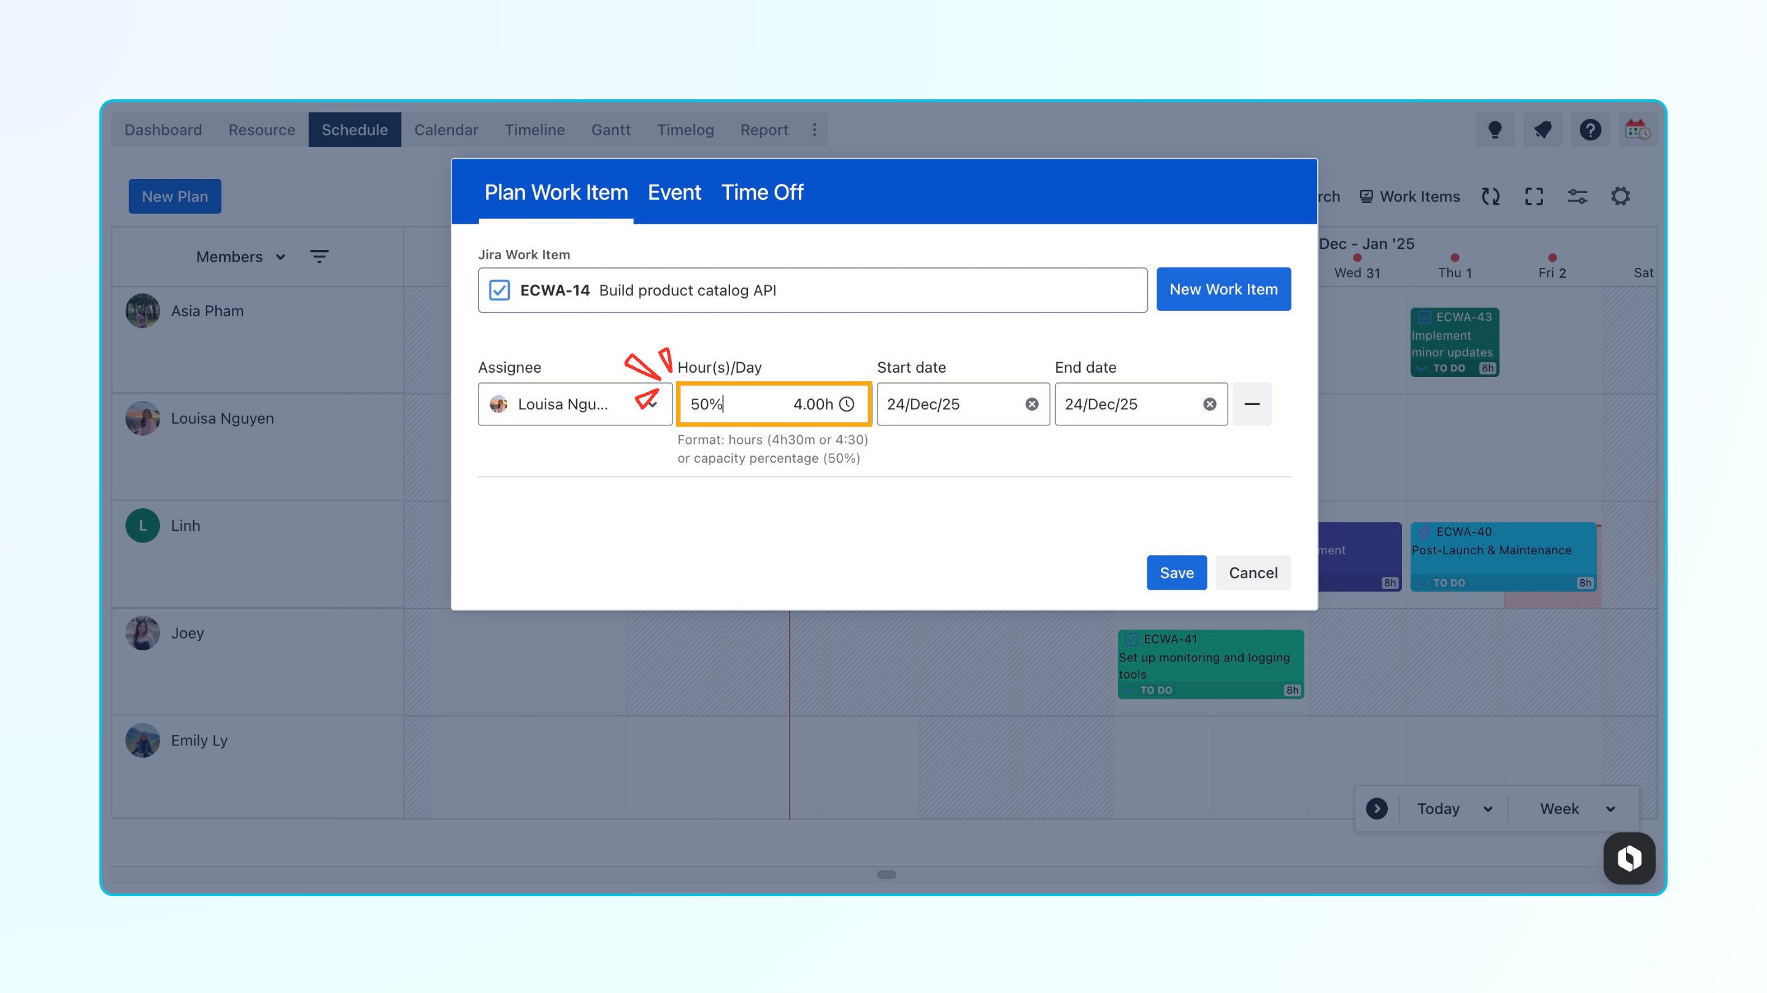The width and height of the screenshot is (1767, 993).
Task: Click the horizontal scrollbar handle
Action: pos(886,875)
